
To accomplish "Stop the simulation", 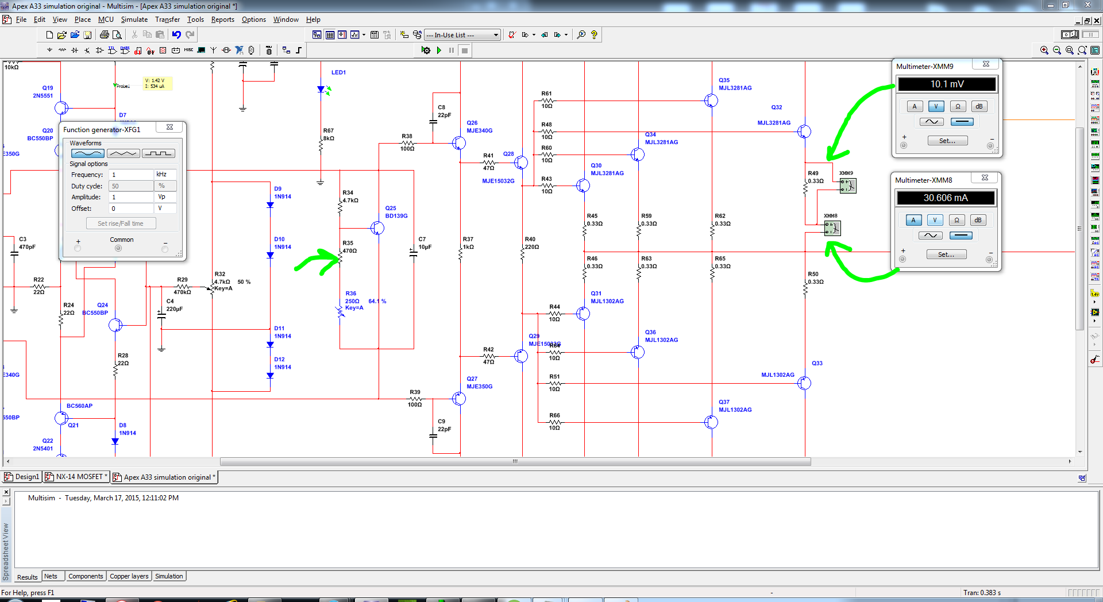I will tap(465, 51).
